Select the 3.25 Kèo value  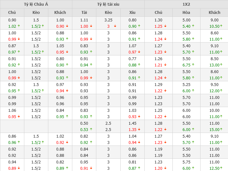[x=108, y=20]
